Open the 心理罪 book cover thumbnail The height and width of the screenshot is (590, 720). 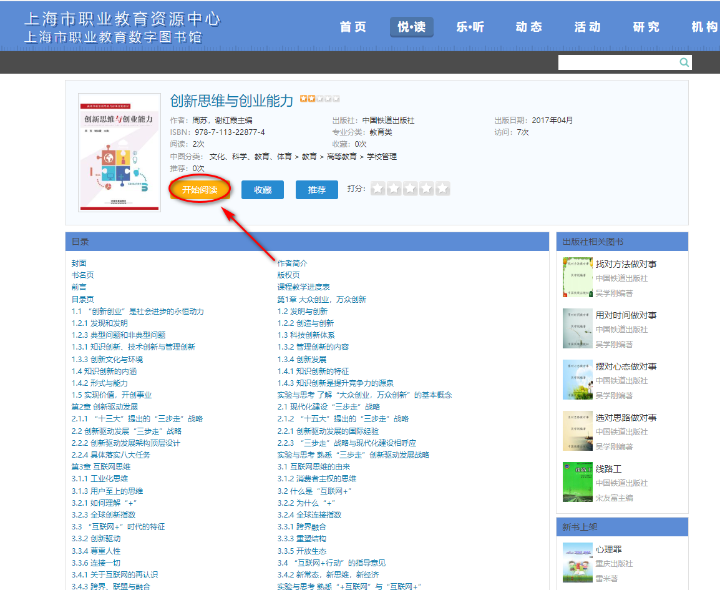coord(577,562)
